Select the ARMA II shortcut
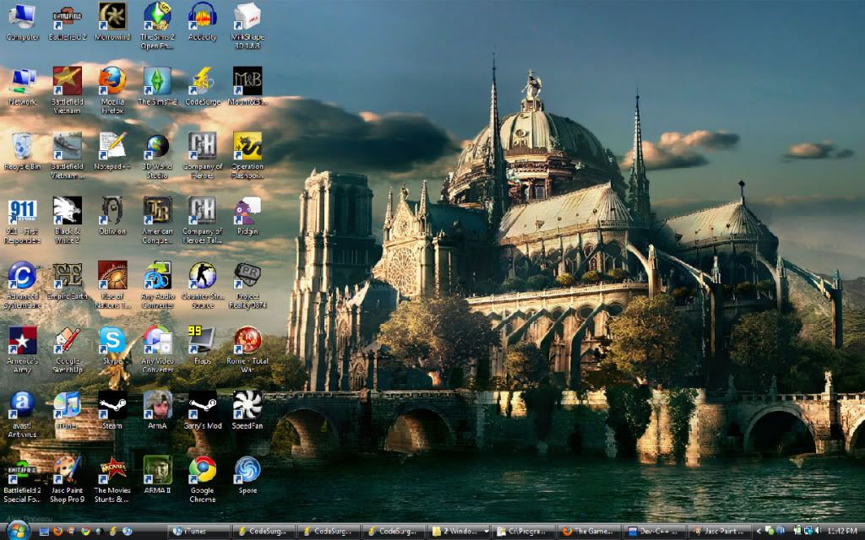The image size is (865, 540). 157,475
